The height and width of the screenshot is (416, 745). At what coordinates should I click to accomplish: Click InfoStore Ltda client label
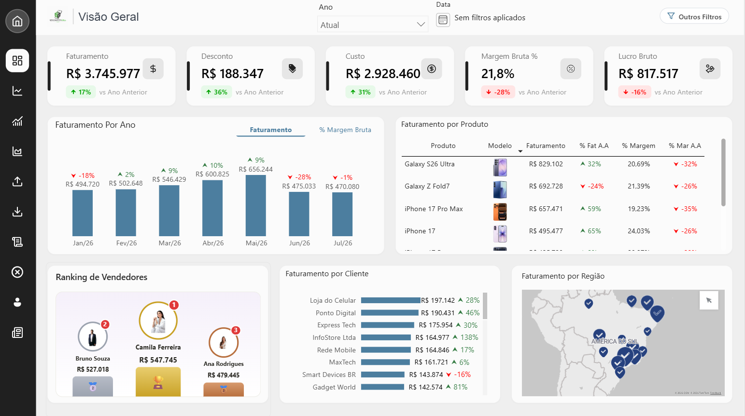pyautogui.click(x=334, y=337)
